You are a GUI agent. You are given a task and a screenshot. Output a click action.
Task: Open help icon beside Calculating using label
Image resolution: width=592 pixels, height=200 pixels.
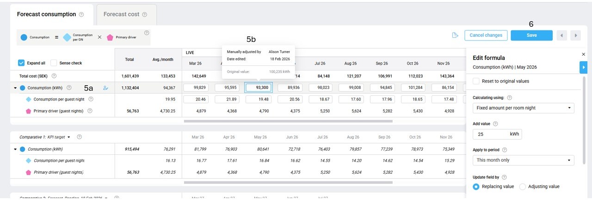(x=509, y=98)
